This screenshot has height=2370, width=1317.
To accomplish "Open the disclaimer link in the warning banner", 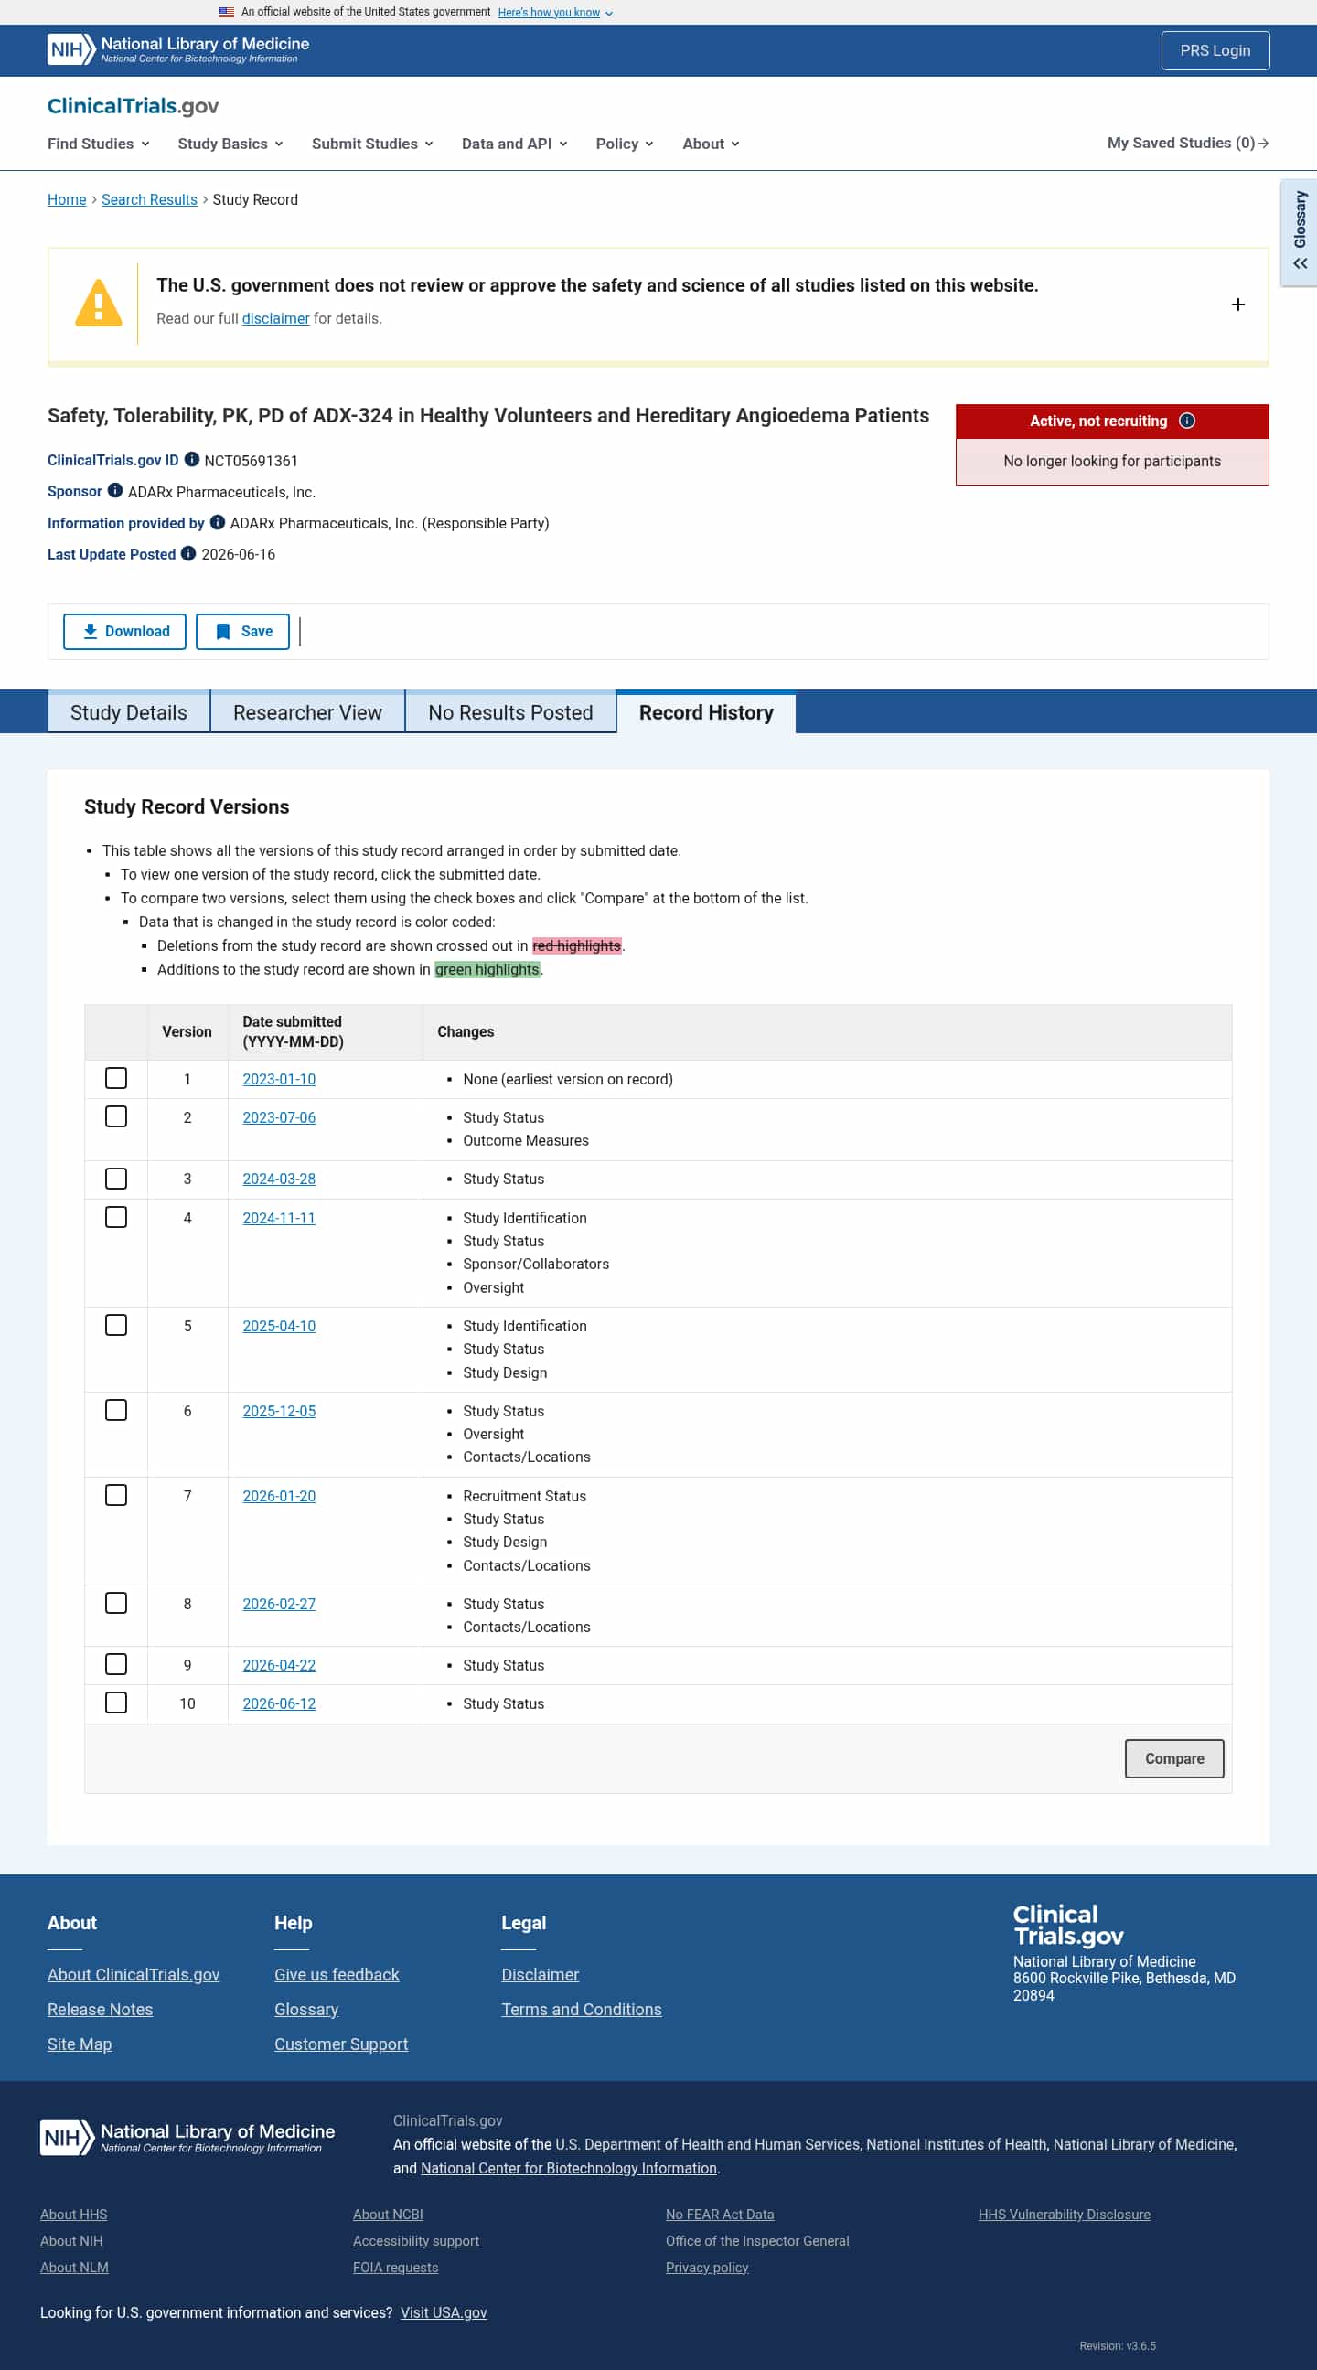I will tap(275, 318).
